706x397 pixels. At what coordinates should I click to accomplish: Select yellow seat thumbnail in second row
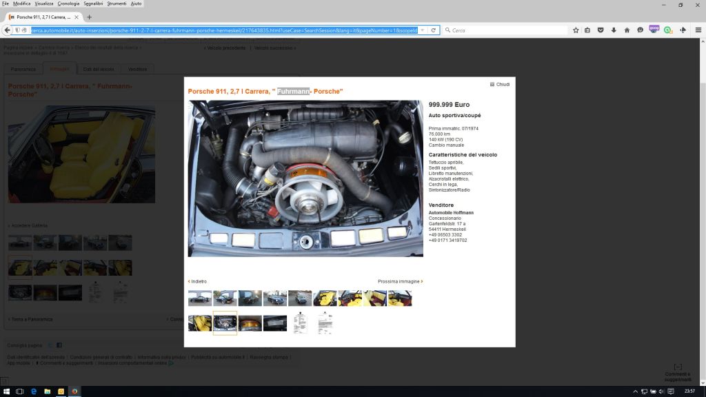coord(200,323)
